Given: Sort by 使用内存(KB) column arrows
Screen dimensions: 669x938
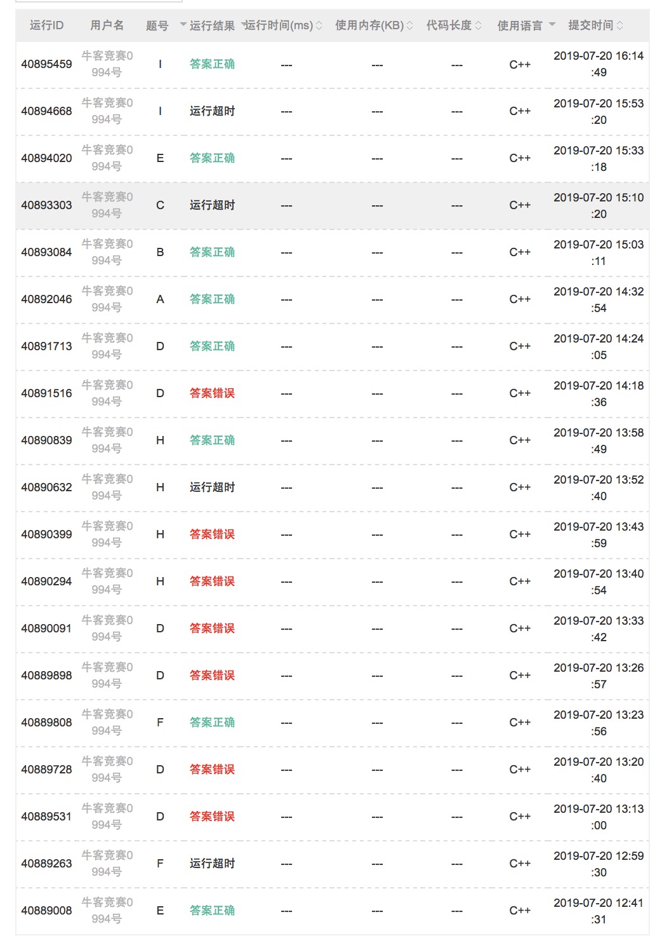Looking at the screenshot, I should point(410,25).
